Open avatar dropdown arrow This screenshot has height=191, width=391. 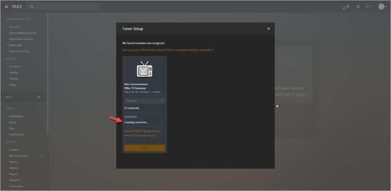[386, 7]
